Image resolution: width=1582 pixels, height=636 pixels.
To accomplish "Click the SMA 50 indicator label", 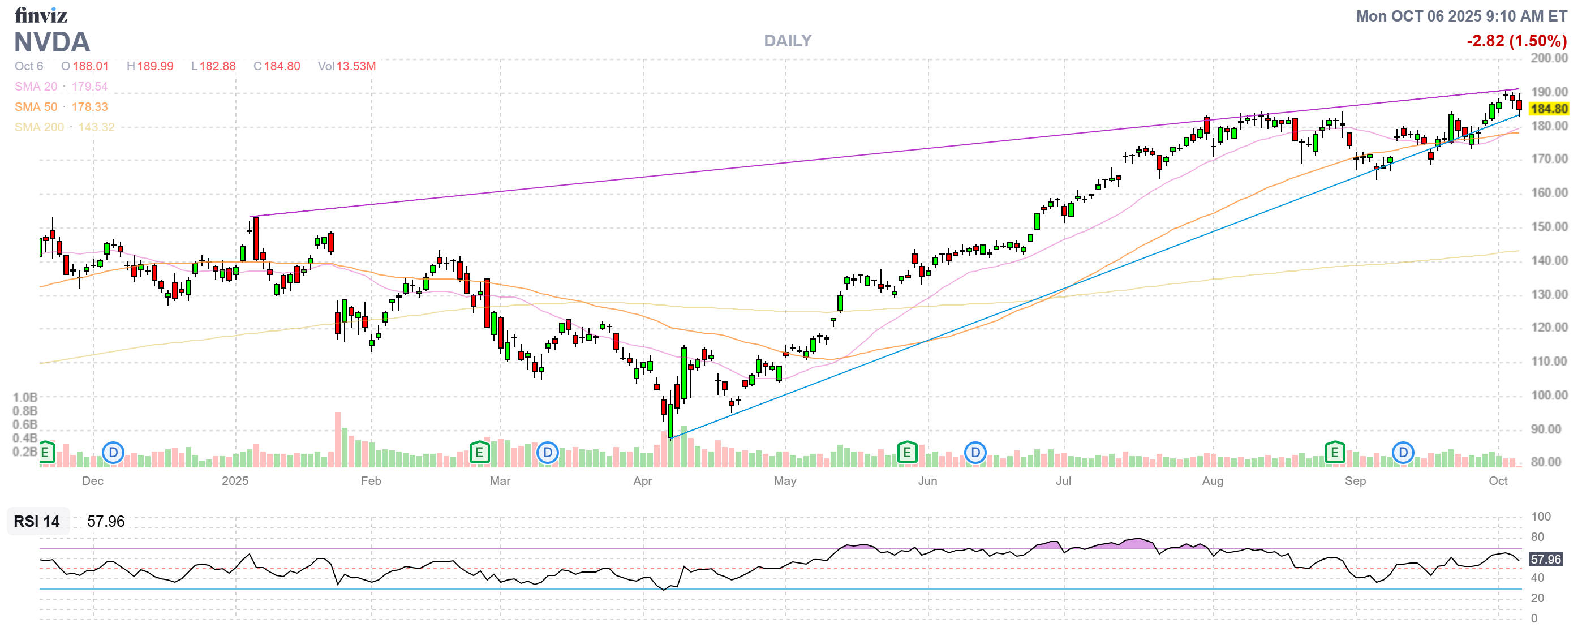I will click(x=36, y=107).
